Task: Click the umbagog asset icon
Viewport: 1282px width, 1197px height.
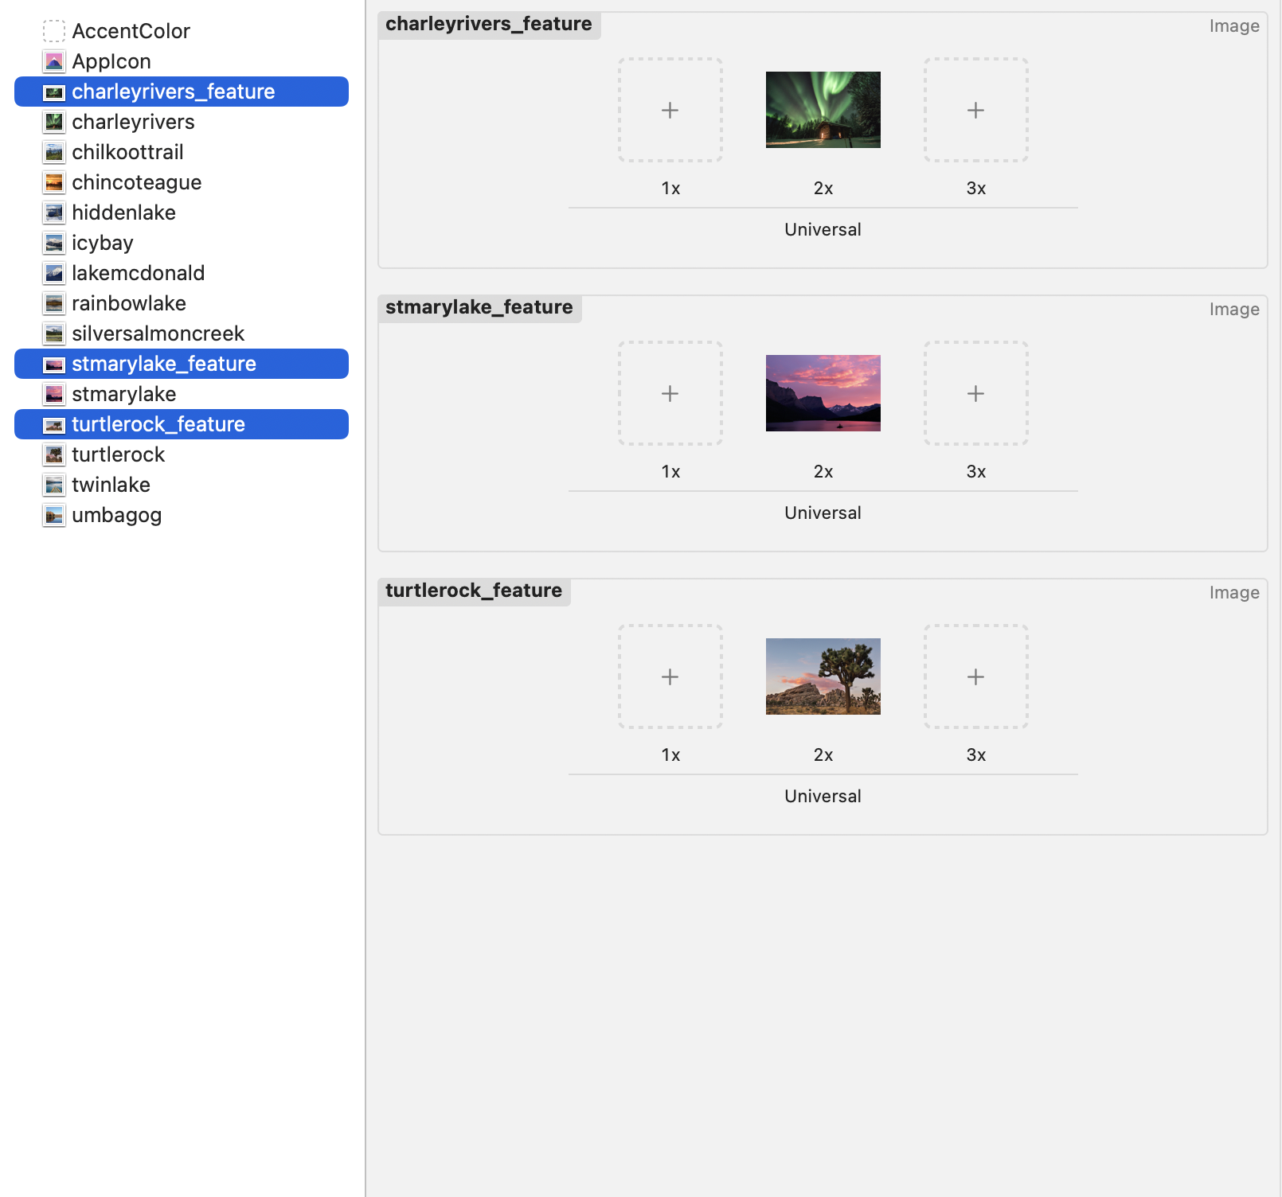Action: [53, 515]
